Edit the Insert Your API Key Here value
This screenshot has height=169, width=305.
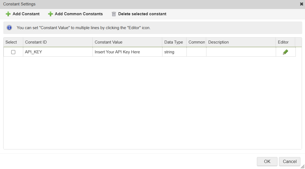[127, 52]
